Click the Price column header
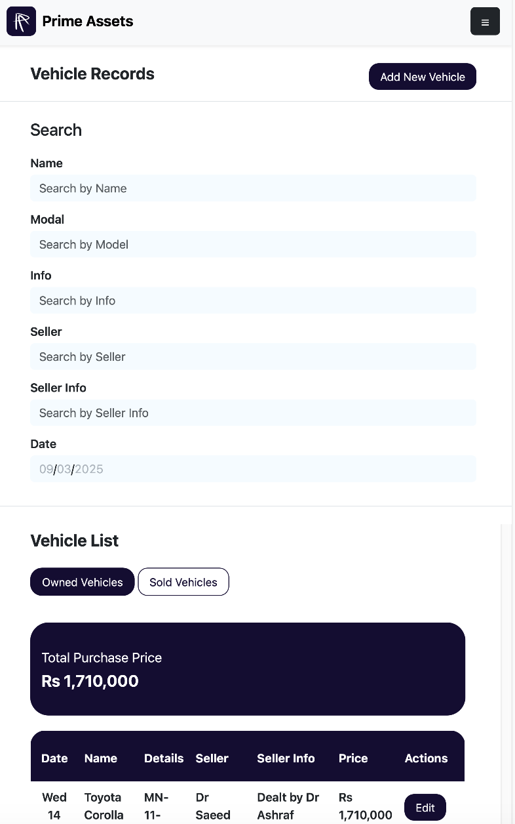515x824 pixels. coord(353,758)
